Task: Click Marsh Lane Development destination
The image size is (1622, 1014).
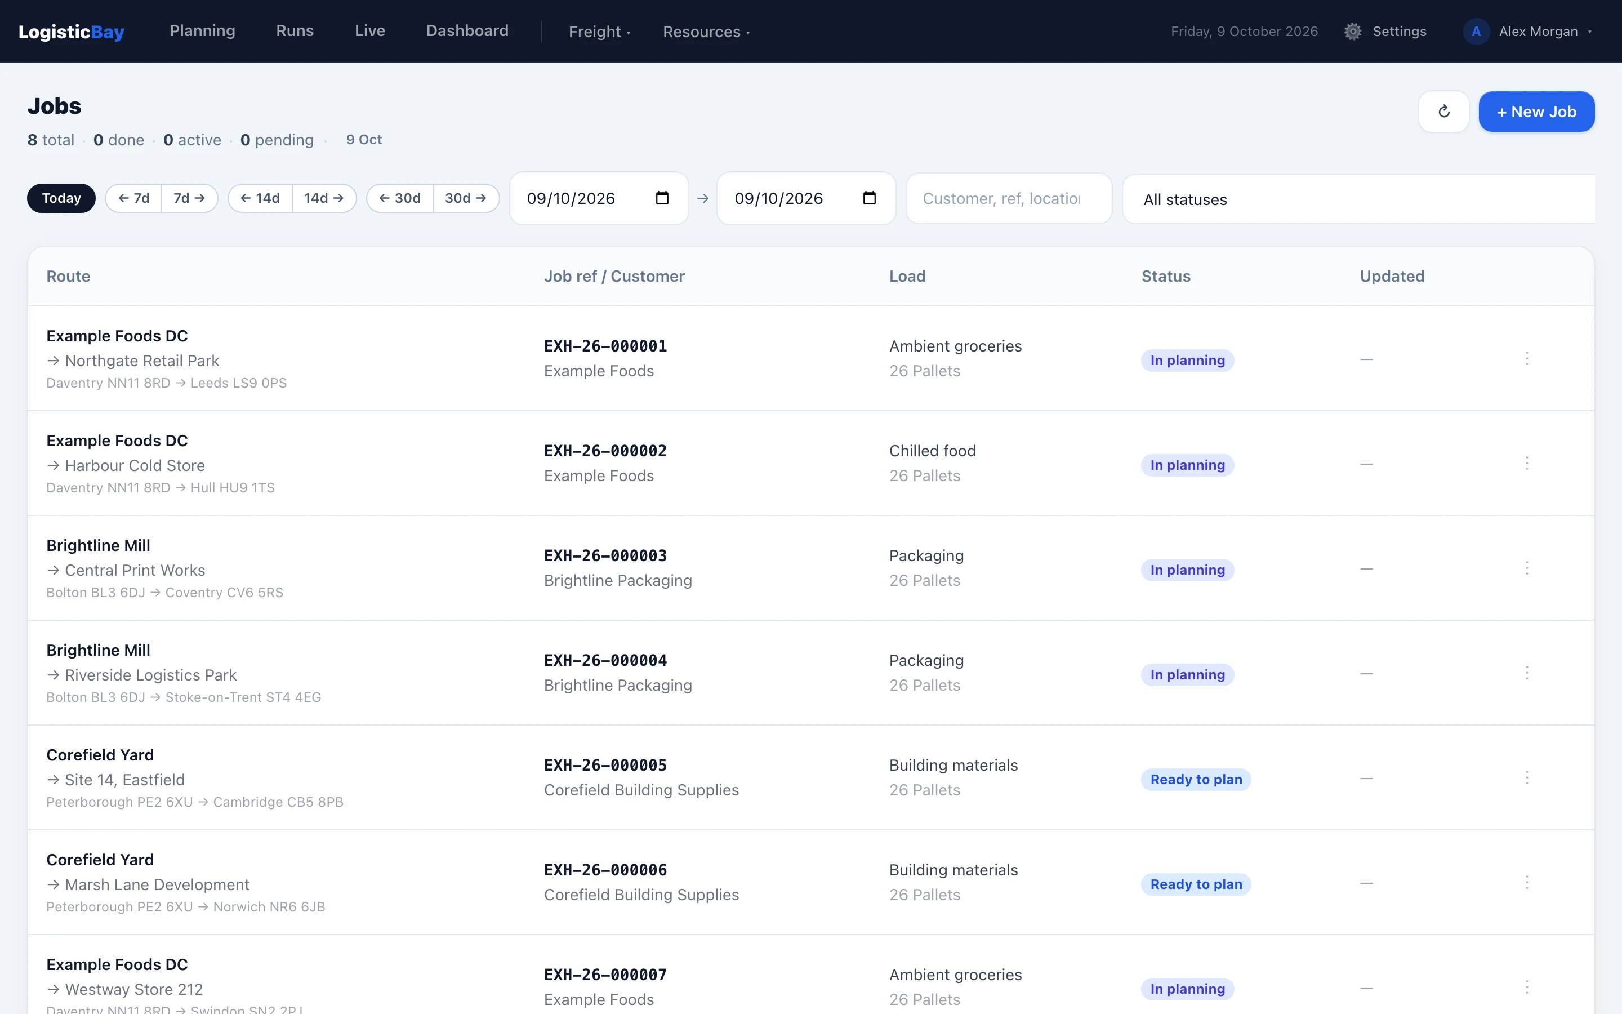Action: coord(157,884)
